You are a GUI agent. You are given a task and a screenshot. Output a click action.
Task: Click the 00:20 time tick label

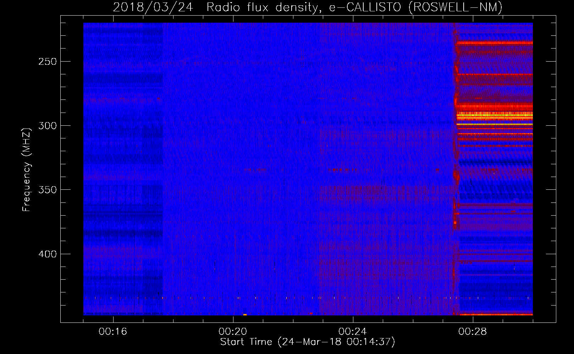pos(233,331)
